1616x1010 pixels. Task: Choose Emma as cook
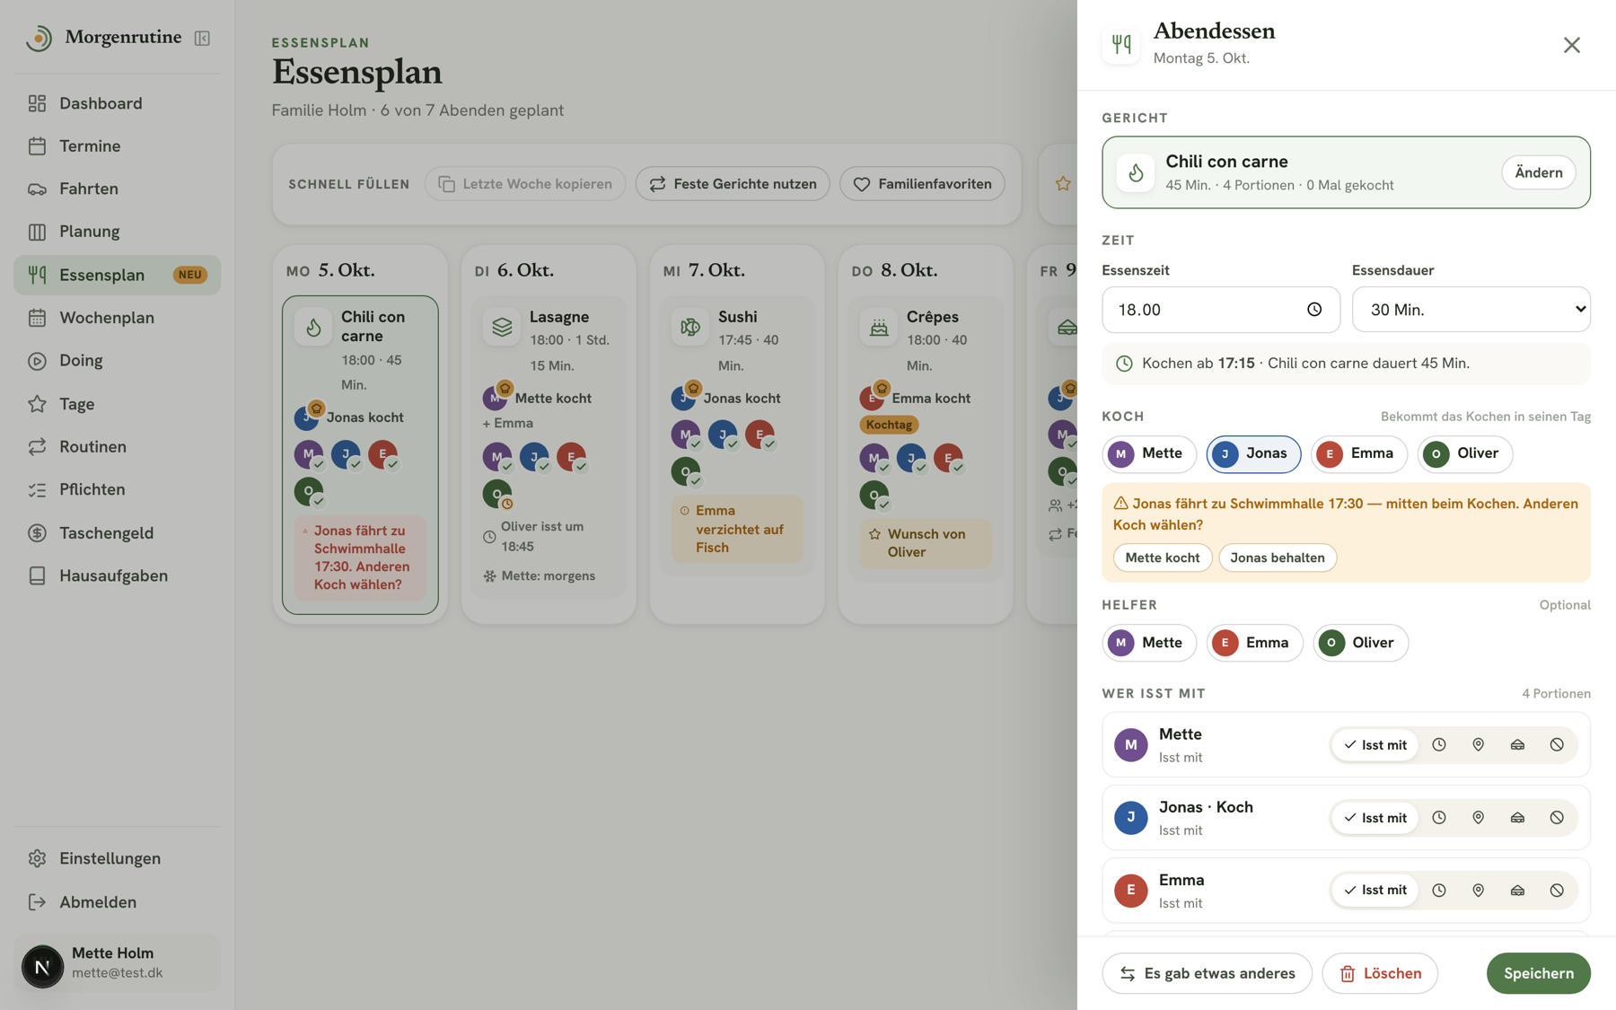[x=1358, y=453]
